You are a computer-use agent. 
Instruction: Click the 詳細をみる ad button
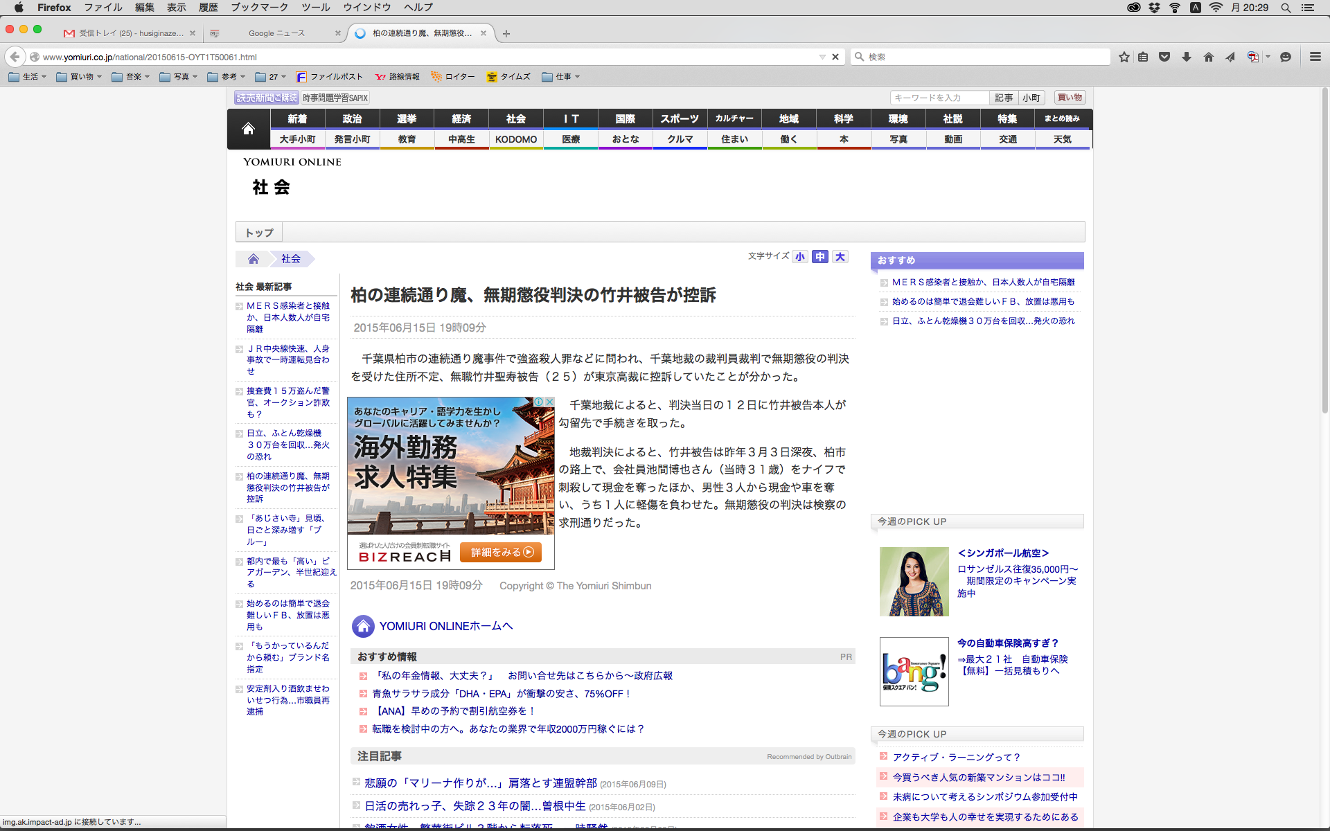pos(501,552)
